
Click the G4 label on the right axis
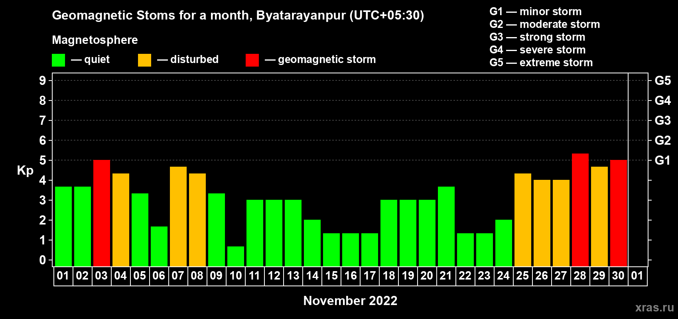662,100
